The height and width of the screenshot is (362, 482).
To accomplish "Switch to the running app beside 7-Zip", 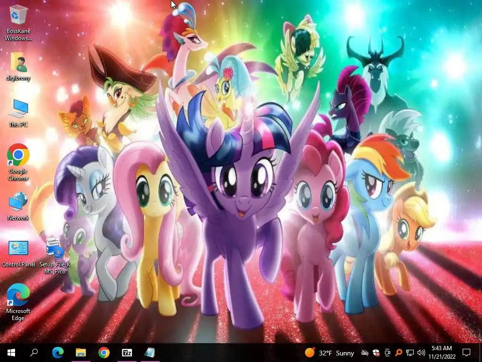I will click(x=150, y=353).
